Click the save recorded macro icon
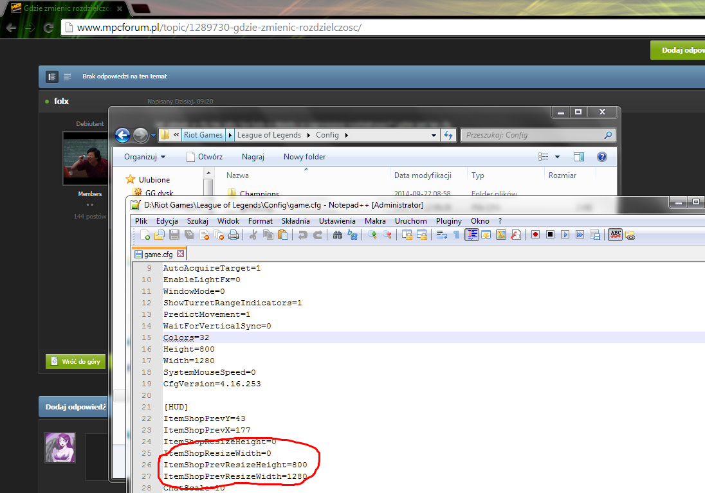The image size is (705, 493). click(595, 235)
